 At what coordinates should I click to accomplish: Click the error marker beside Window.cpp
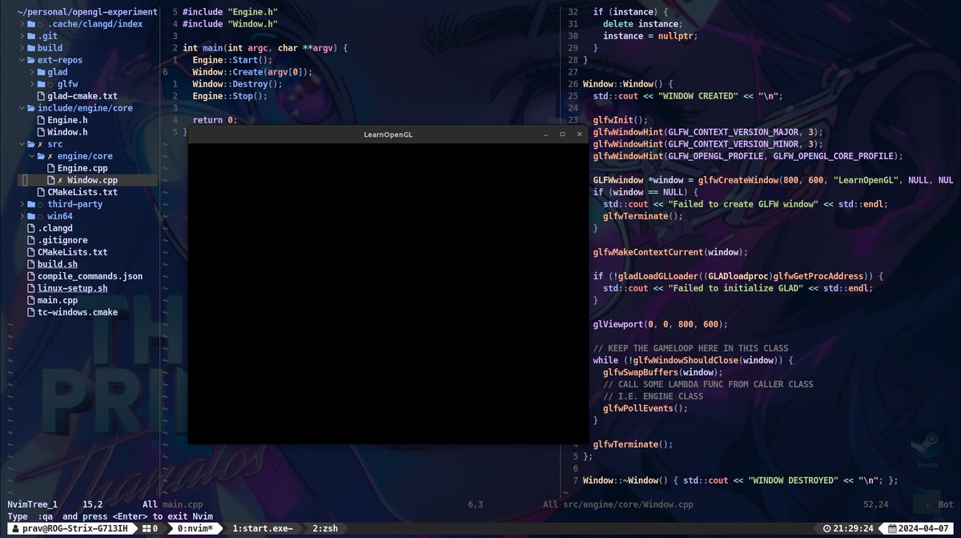point(59,180)
